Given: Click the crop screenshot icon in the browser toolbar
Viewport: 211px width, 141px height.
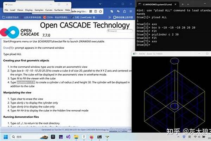Looking at the screenshot, I should [x=112, y=12].
